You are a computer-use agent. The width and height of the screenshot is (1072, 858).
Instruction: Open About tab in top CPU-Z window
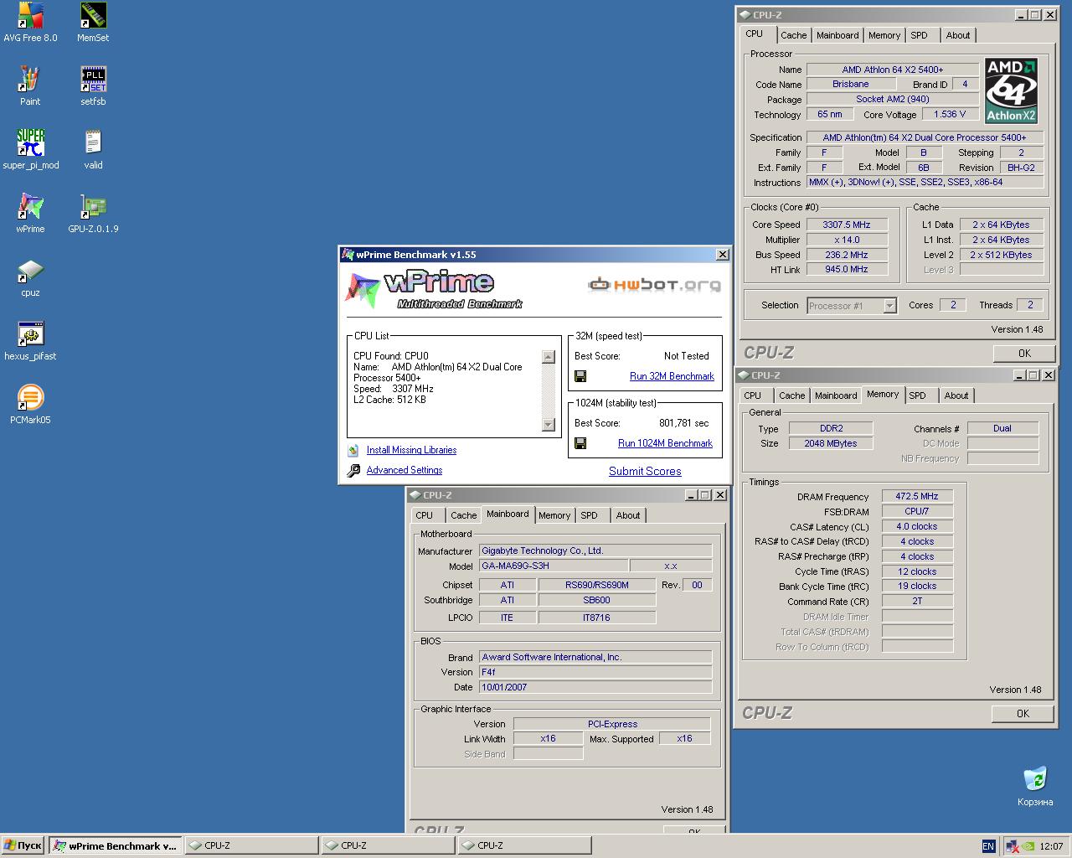pyautogui.click(x=957, y=35)
